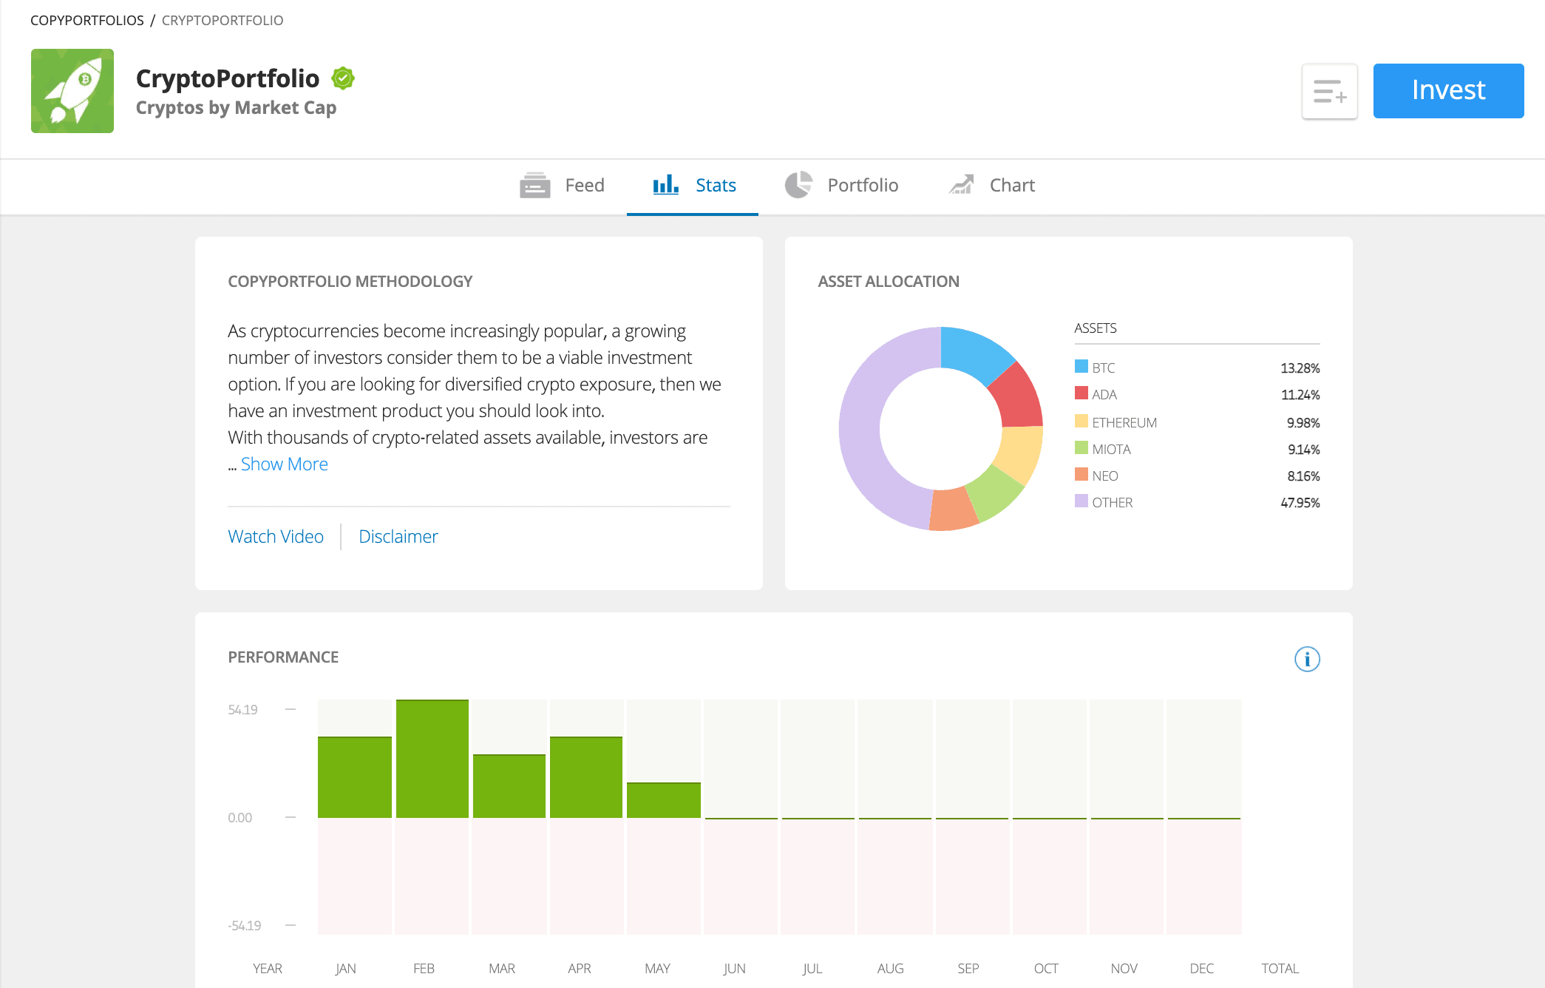Click the Feed newspaper icon
1545x988 pixels.
535,183
